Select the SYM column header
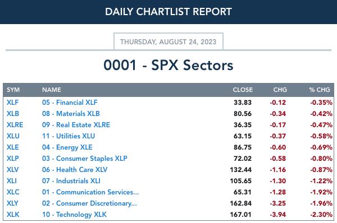The image size is (337, 223). pos(13,90)
